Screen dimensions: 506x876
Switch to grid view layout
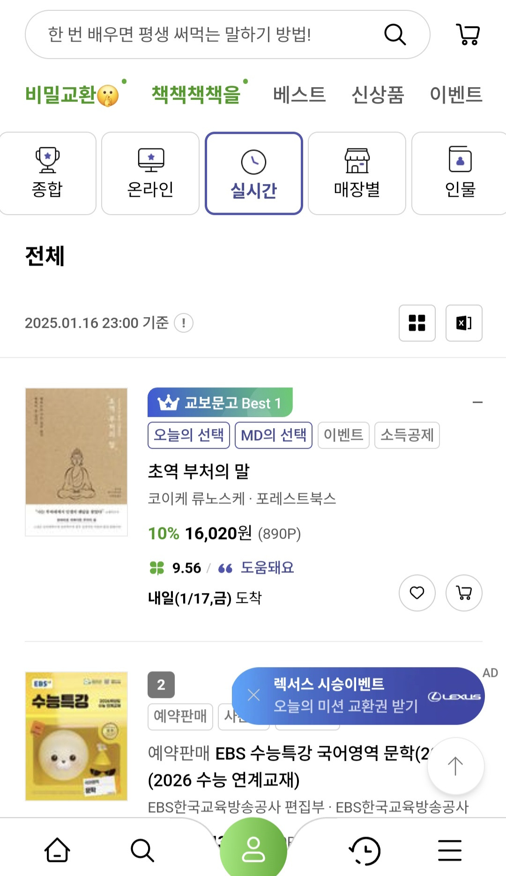[x=417, y=323]
